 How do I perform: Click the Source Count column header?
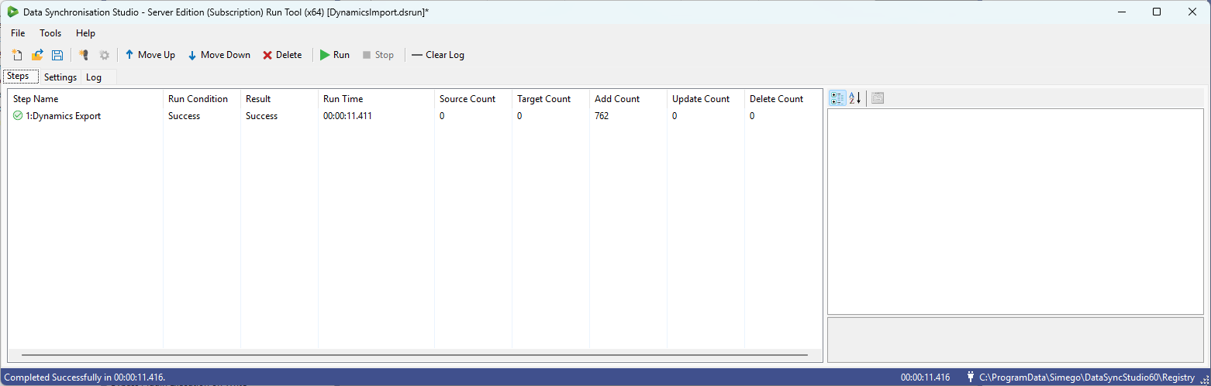(473, 99)
